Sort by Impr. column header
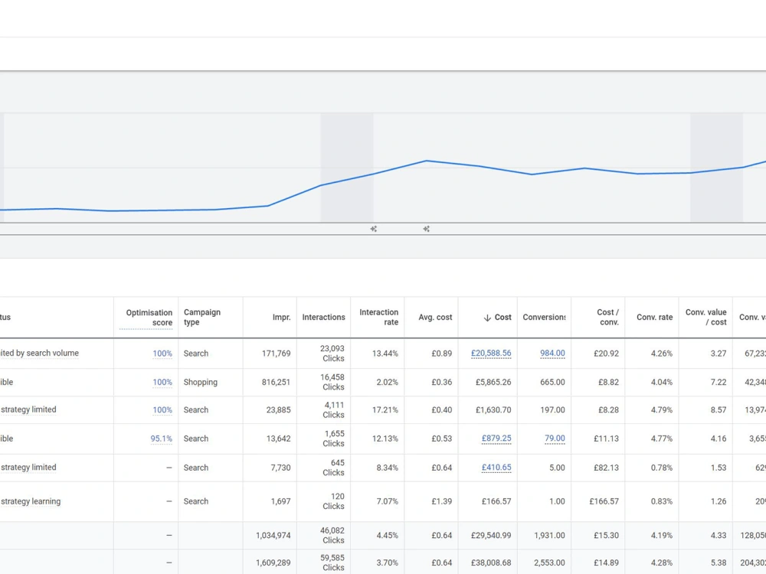The height and width of the screenshot is (574, 766). pyautogui.click(x=281, y=318)
